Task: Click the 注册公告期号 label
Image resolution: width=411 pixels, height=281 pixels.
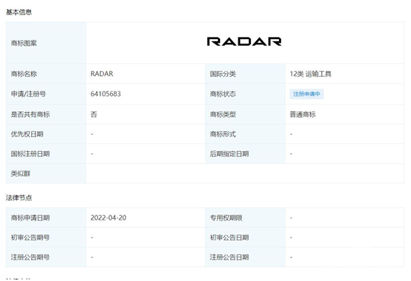Action: [30, 257]
